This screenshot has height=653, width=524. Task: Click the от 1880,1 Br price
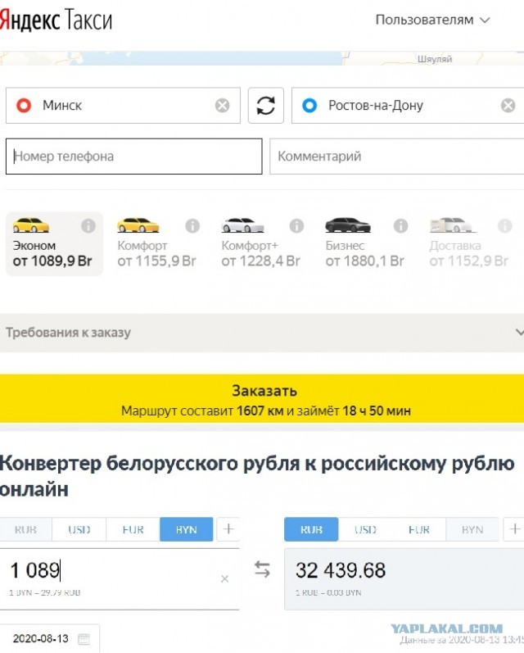pos(364,261)
